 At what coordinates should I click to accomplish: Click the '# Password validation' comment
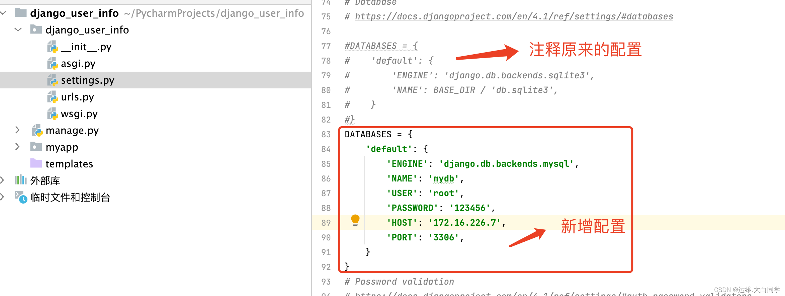click(399, 282)
